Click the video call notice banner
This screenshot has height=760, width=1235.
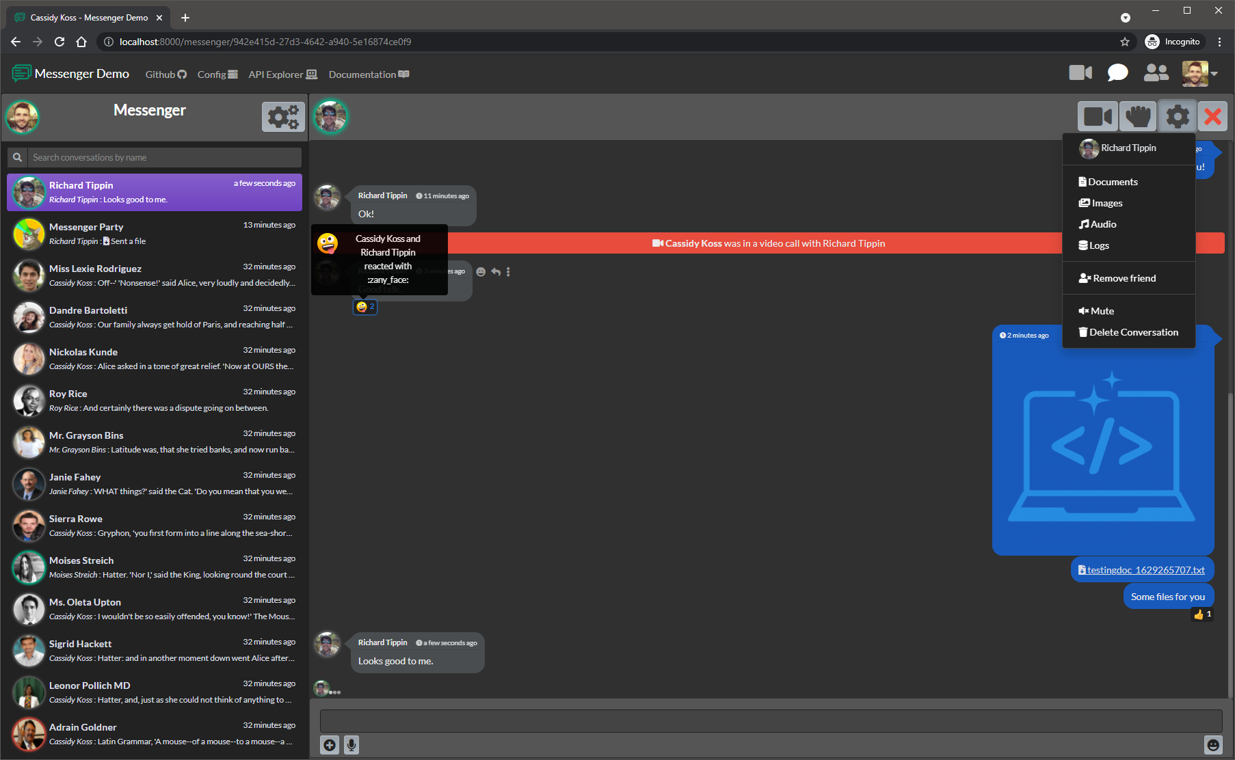768,243
